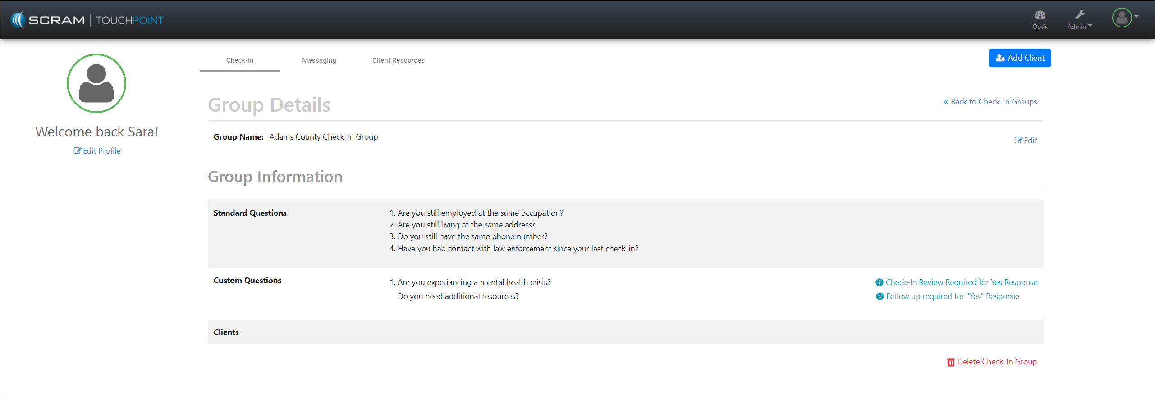Click the large profile picture circle
The width and height of the screenshot is (1155, 395).
coord(96,83)
